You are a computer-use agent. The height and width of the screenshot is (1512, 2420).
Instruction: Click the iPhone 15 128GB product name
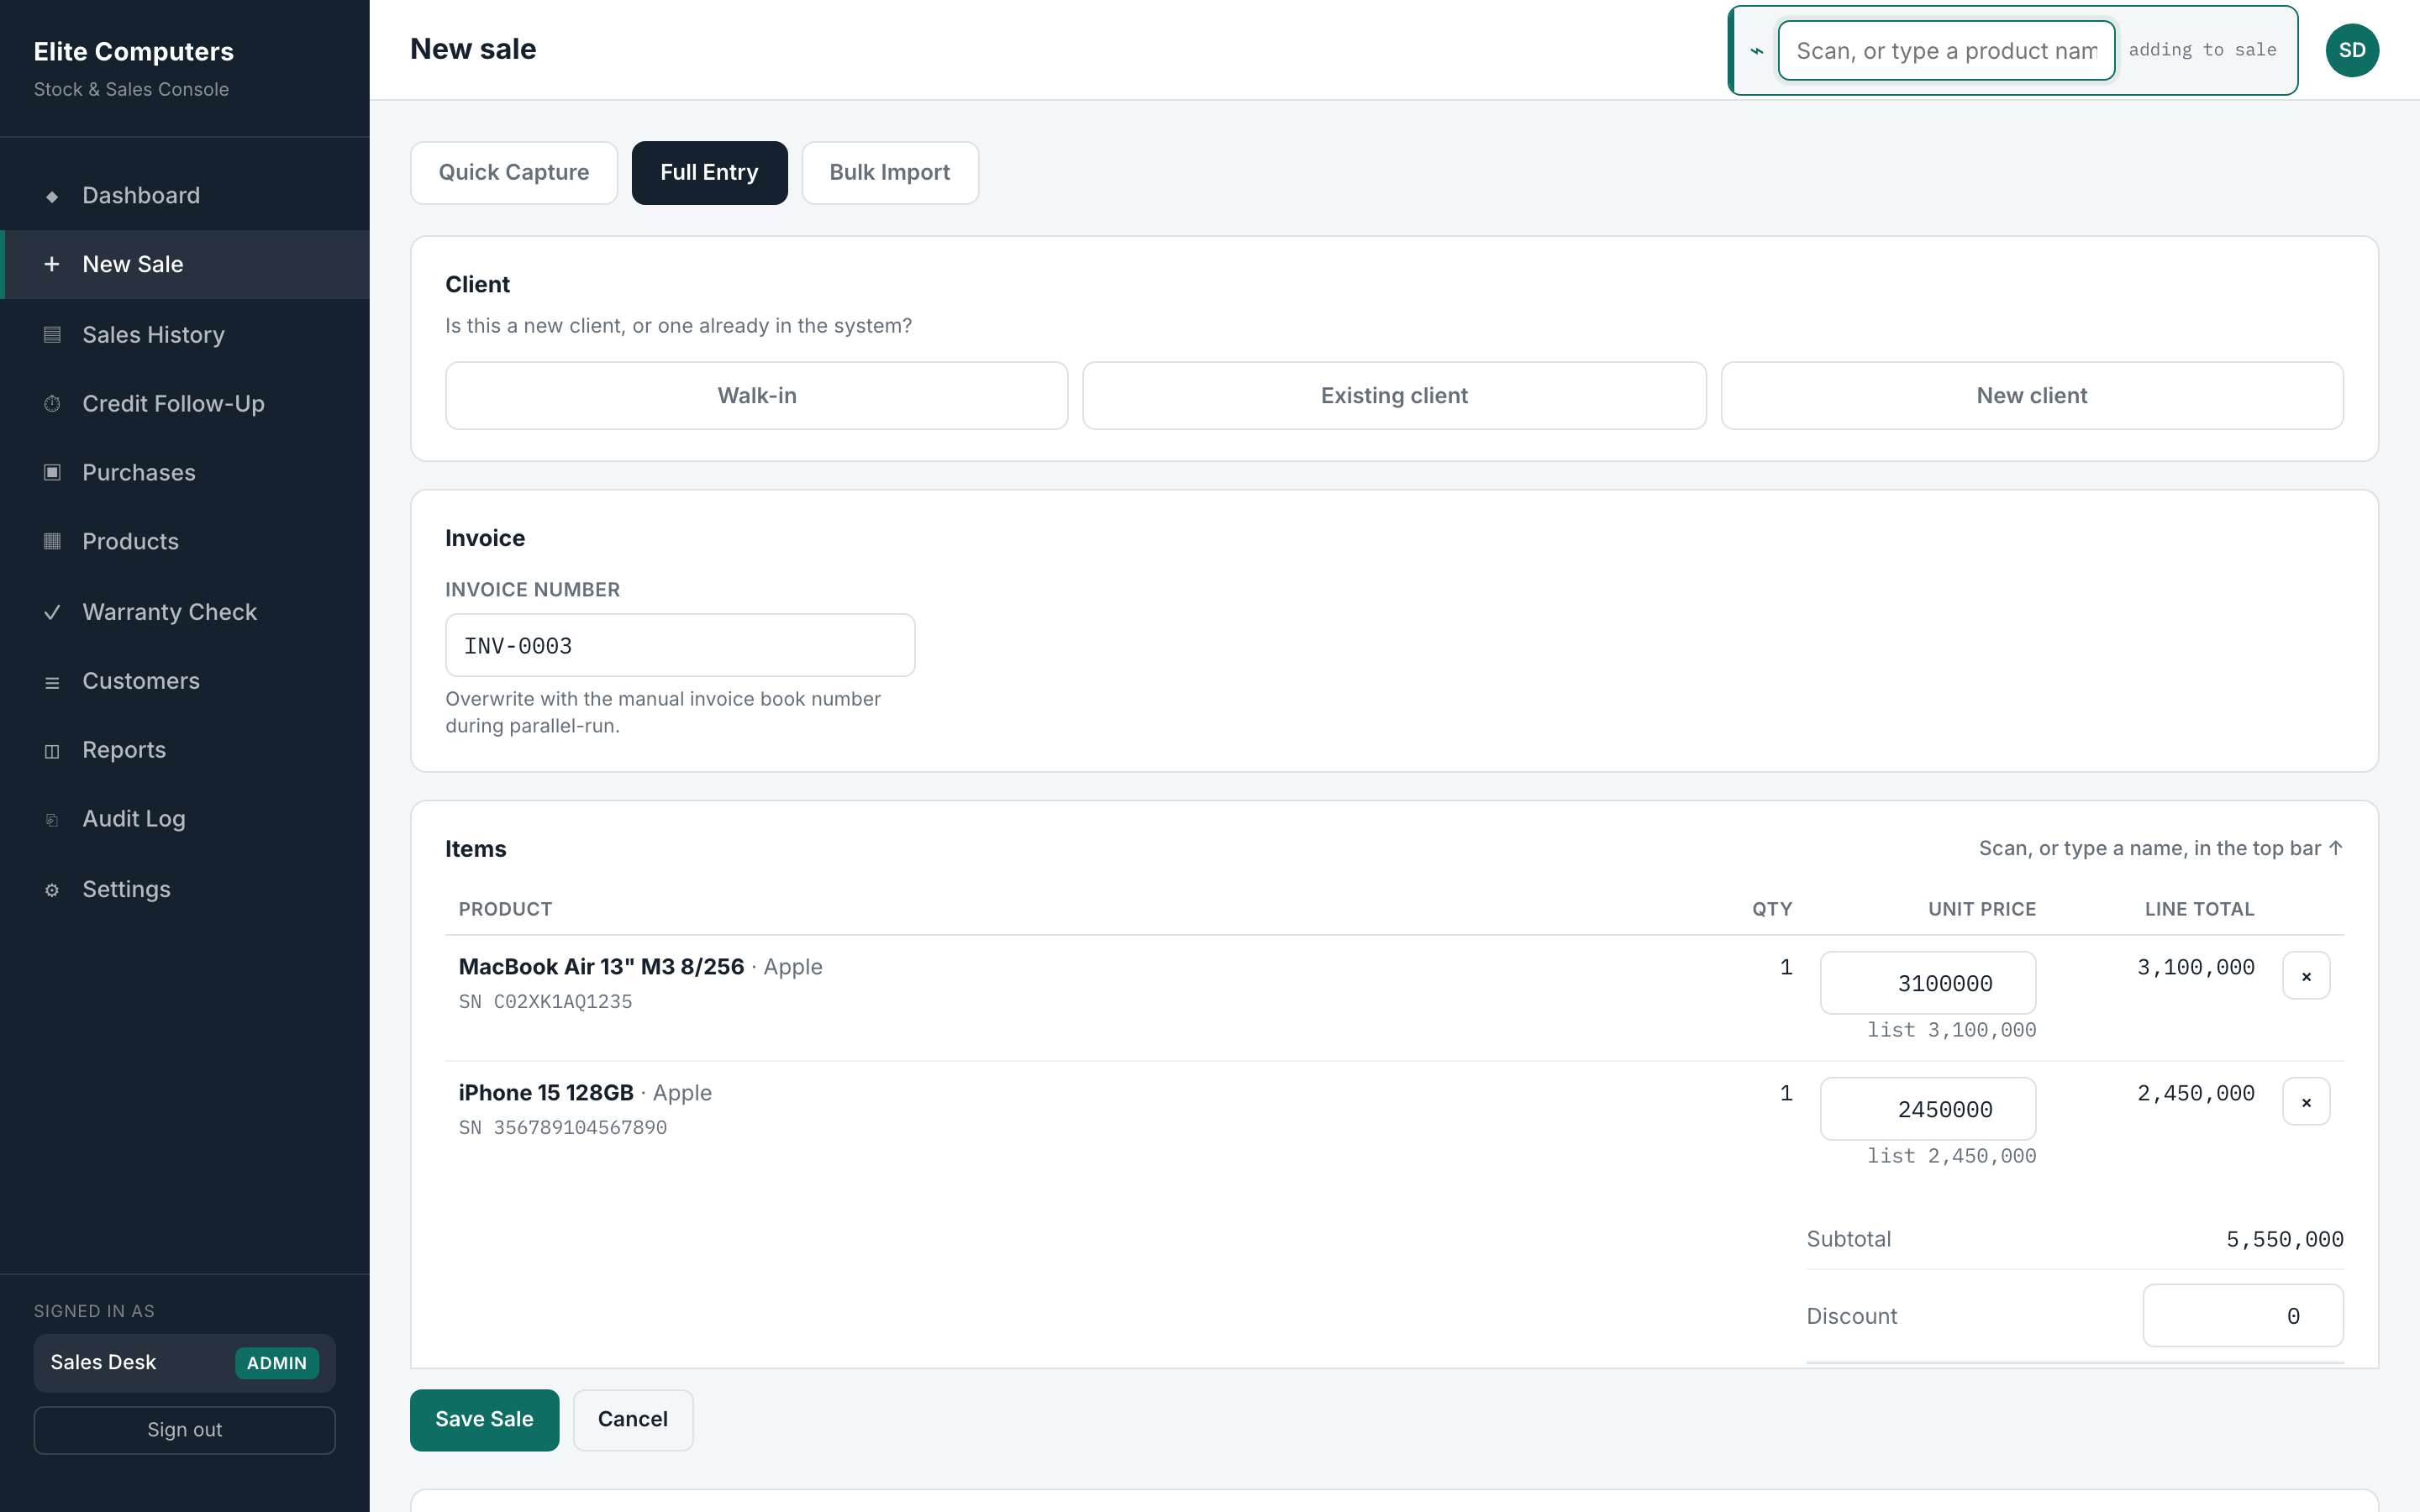pos(546,1092)
